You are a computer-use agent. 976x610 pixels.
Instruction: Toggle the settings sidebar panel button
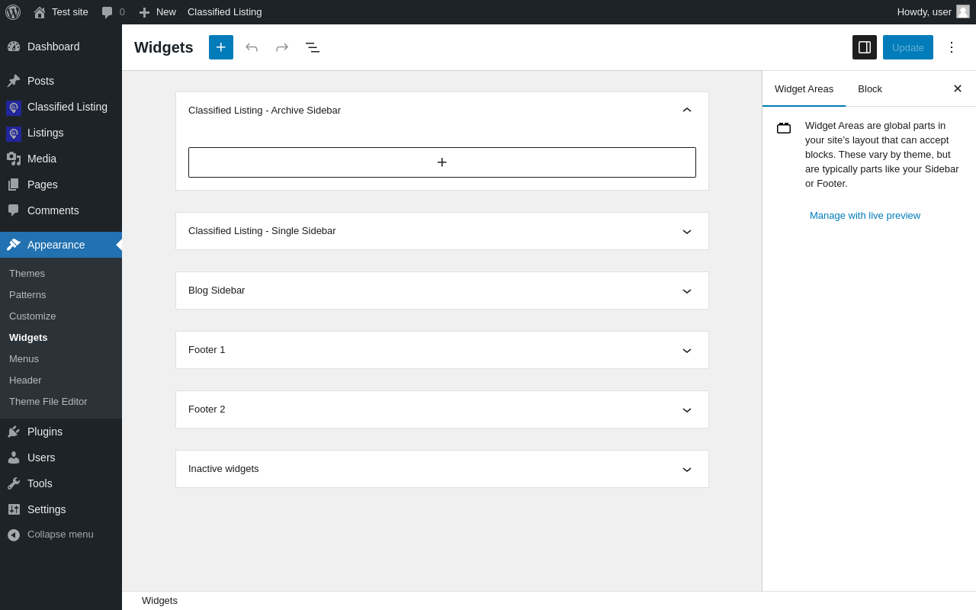865,47
